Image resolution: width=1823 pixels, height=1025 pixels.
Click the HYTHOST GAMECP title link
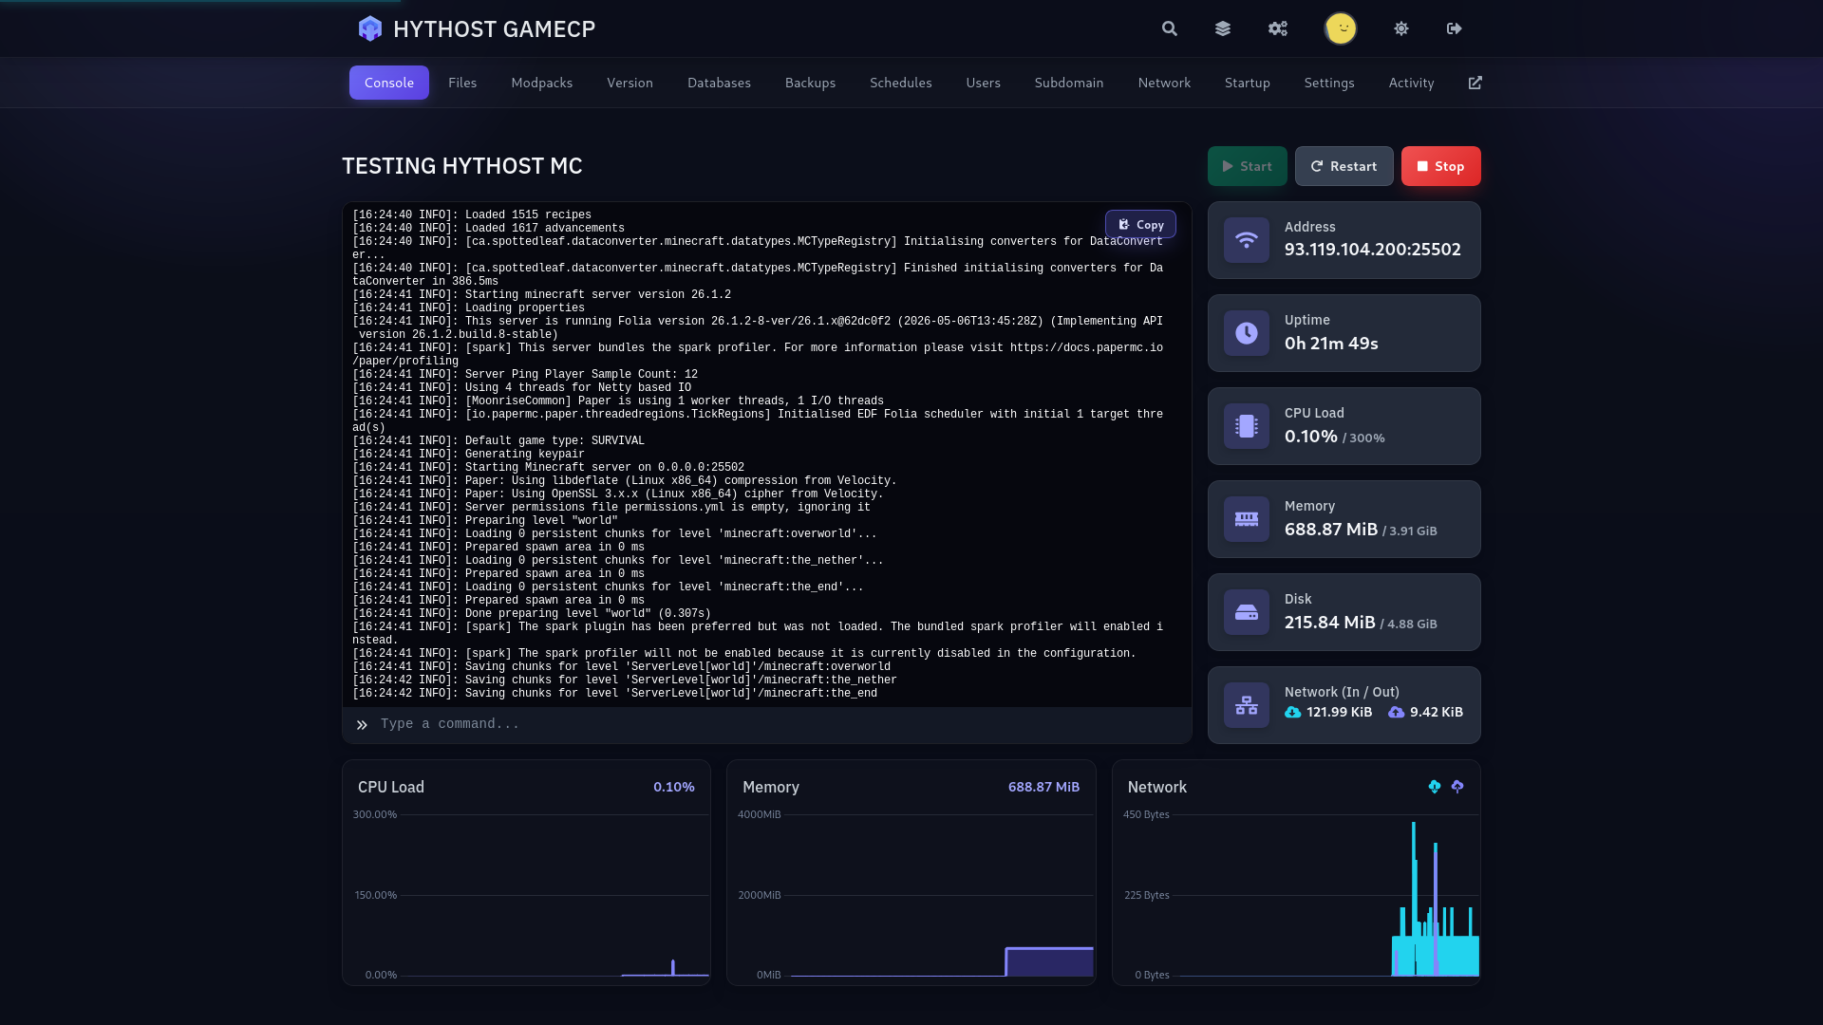[494, 29]
